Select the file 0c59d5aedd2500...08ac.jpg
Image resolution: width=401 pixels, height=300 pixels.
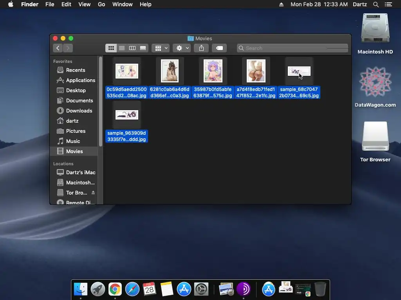[126, 78]
